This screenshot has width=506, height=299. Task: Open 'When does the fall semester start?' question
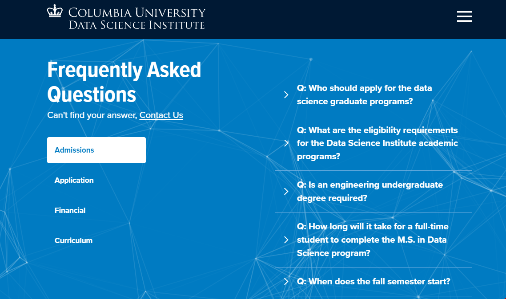[x=373, y=282]
